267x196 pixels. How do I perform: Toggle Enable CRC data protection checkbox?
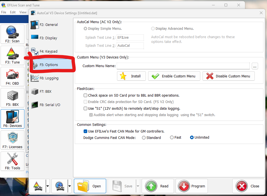(x=86, y=102)
